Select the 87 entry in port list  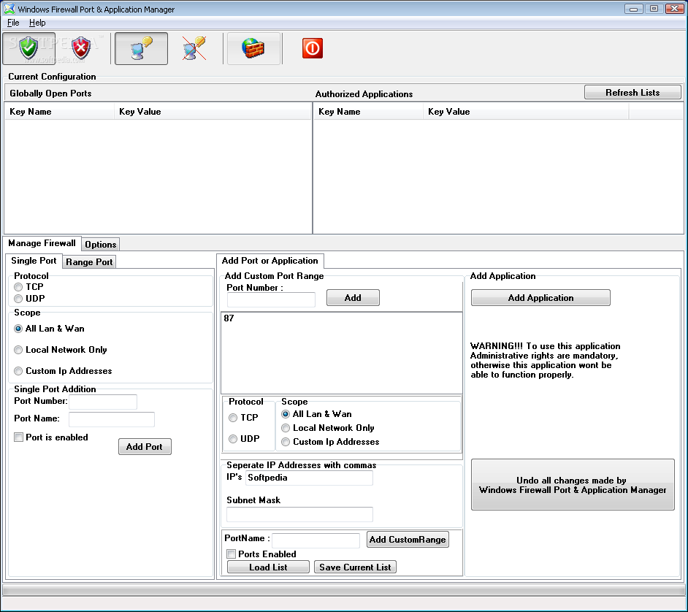click(229, 318)
